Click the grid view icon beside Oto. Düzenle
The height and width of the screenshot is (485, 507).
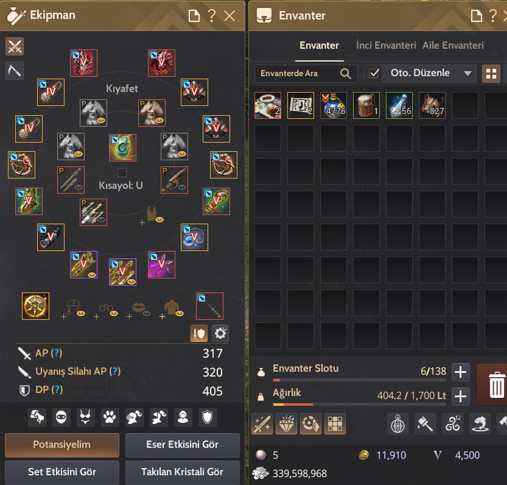[491, 74]
